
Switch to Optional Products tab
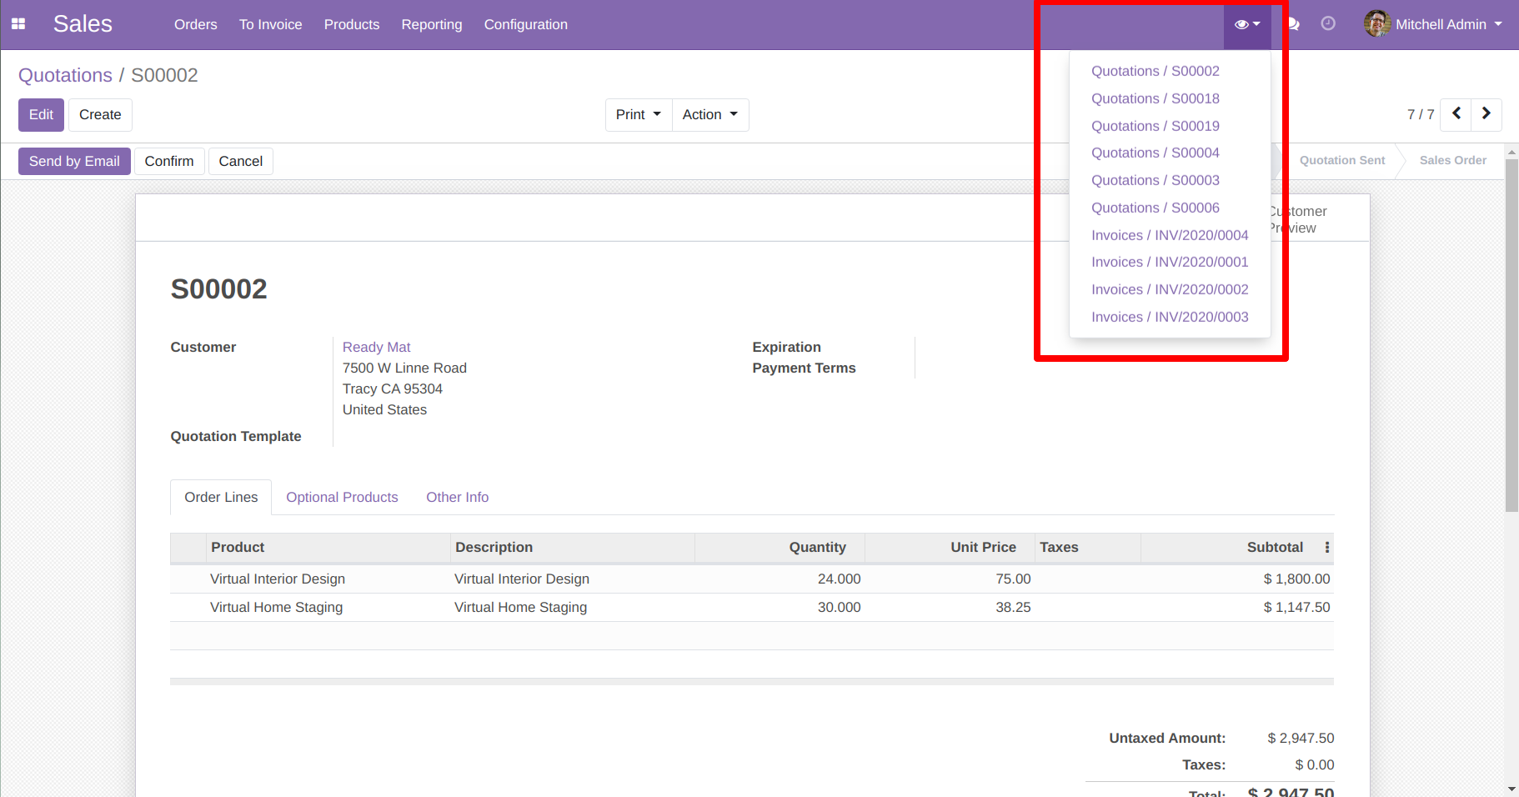coord(342,497)
